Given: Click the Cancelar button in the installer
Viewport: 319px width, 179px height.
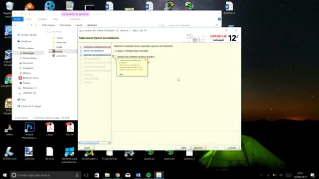Looking at the screenshot, I should tap(232, 148).
